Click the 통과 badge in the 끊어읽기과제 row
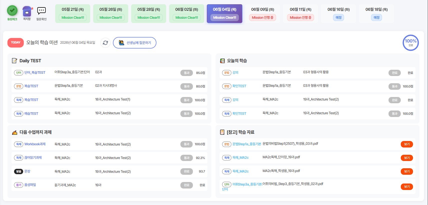Viewport: 428px width, 205px height. [187, 158]
